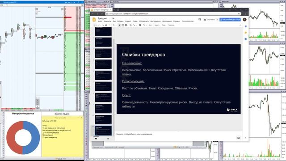Close the yellow sticky note
Viewport: 286px width, 161px height.
coord(81,118)
